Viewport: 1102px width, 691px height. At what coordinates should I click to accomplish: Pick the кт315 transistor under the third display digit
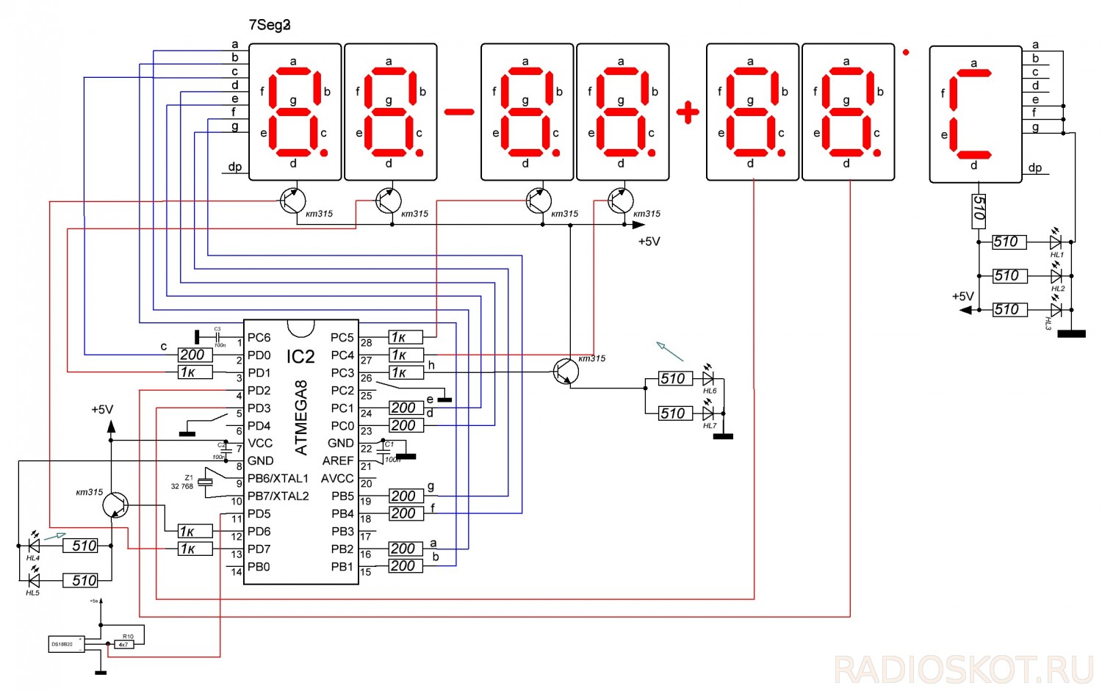[x=539, y=200]
